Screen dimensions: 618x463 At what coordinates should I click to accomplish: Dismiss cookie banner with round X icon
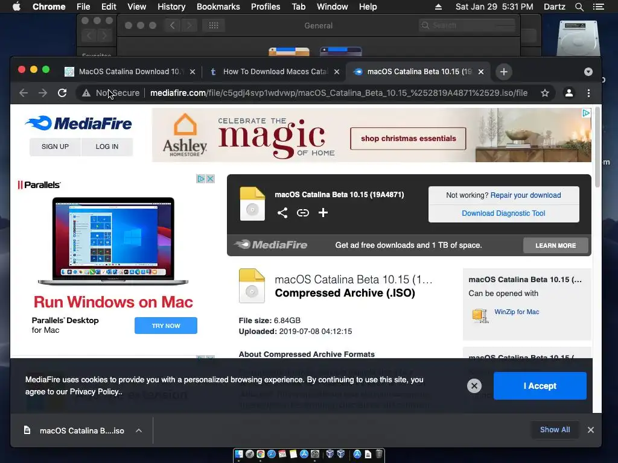pyautogui.click(x=474, y=386)
